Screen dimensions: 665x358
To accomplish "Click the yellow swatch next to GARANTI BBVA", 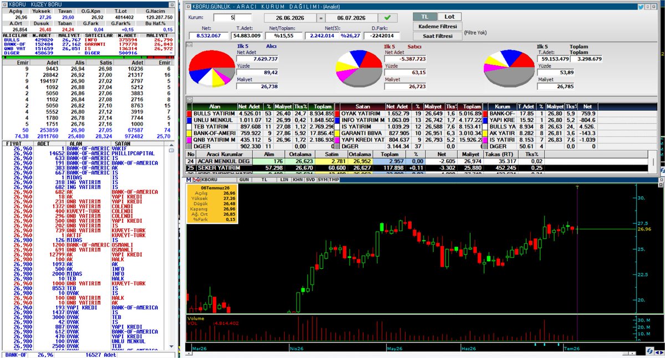I will [336, 132].
